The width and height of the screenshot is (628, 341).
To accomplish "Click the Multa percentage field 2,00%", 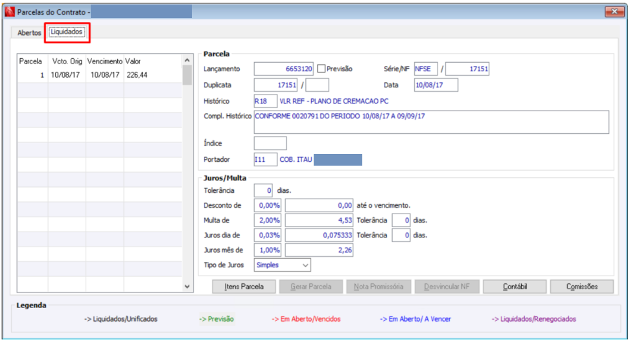I will click(268, 220).
